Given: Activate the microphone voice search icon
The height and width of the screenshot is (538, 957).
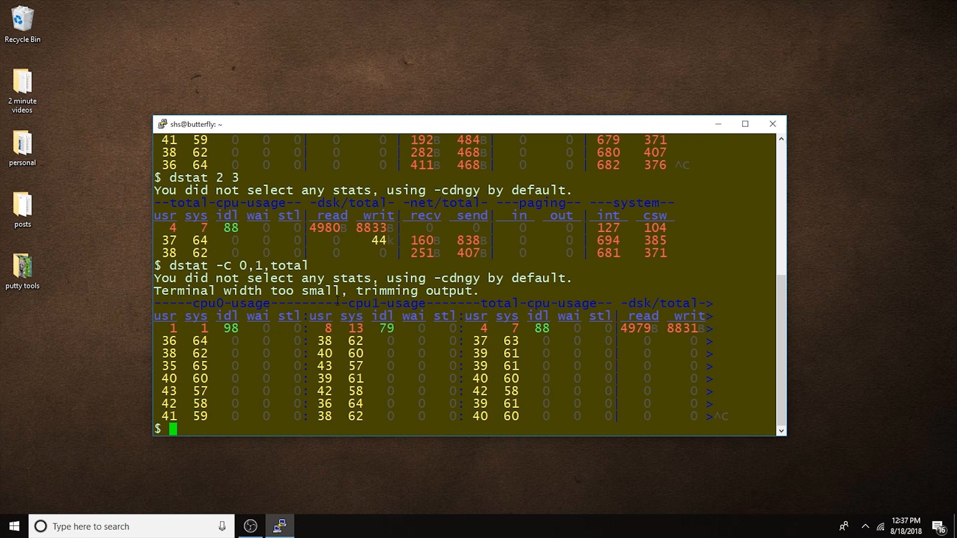Looking at the screenshot, I should [x=222, y=526].
